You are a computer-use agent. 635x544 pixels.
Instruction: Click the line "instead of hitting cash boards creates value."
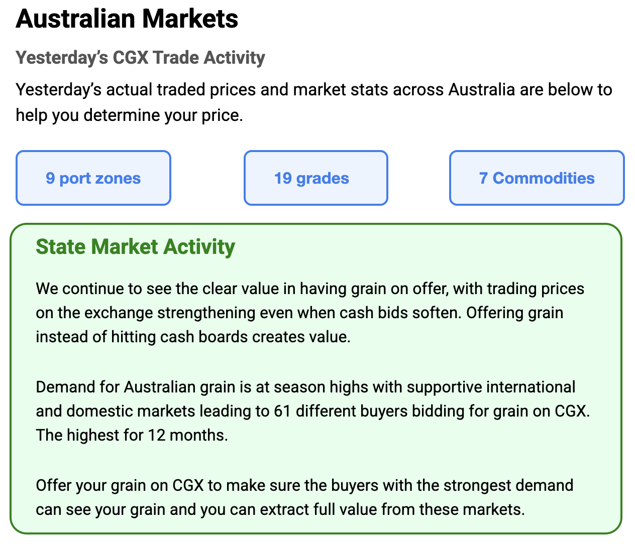coord(193,337)
